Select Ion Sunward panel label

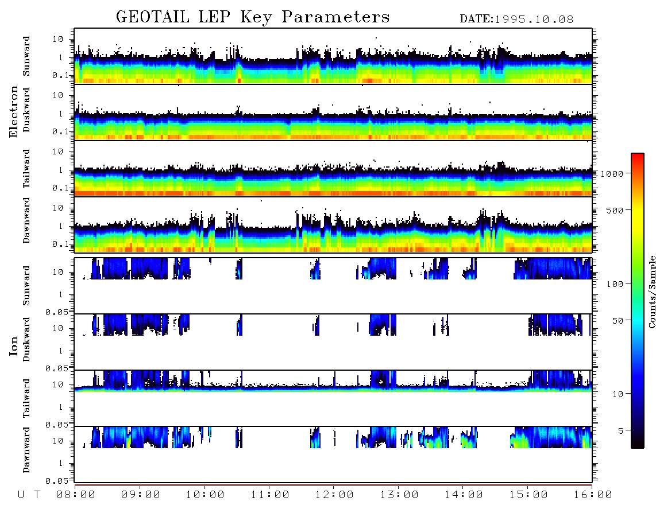pos(26,286)
